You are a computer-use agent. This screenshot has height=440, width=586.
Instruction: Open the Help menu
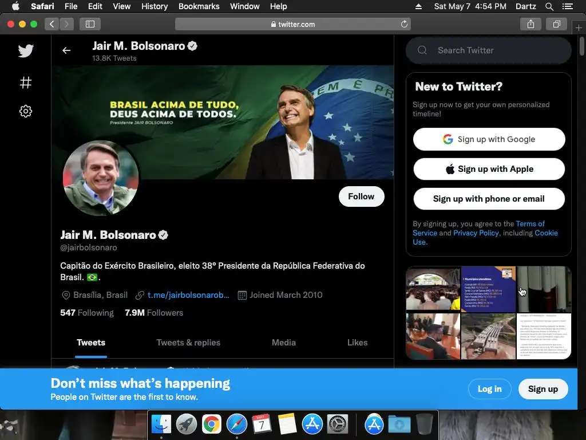[279, 6]
